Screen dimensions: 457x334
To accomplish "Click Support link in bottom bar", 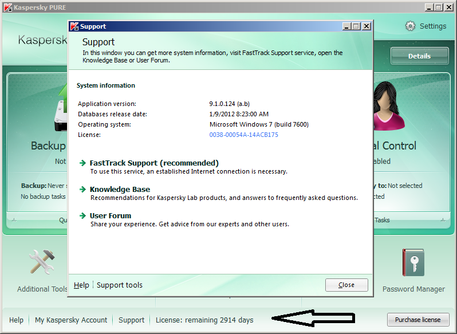I will click(132, 320).
